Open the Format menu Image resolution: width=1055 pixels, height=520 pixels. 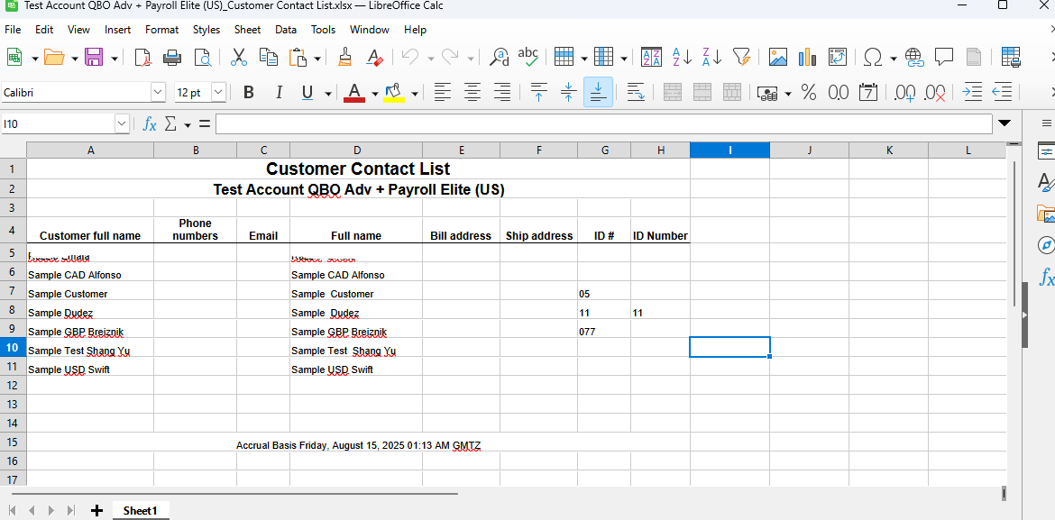coord(162,30)
